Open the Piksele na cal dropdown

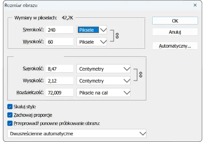tap(103, 93)
